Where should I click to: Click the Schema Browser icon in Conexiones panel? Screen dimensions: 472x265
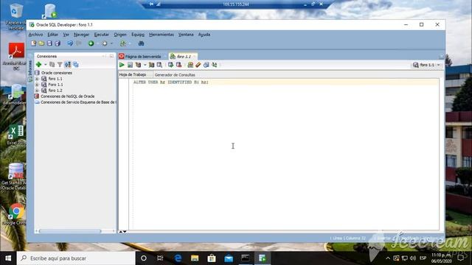tap(75, 64)
